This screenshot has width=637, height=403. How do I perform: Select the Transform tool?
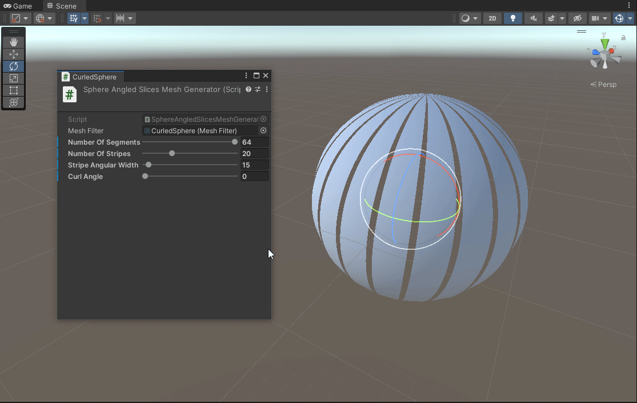(13, 102)
